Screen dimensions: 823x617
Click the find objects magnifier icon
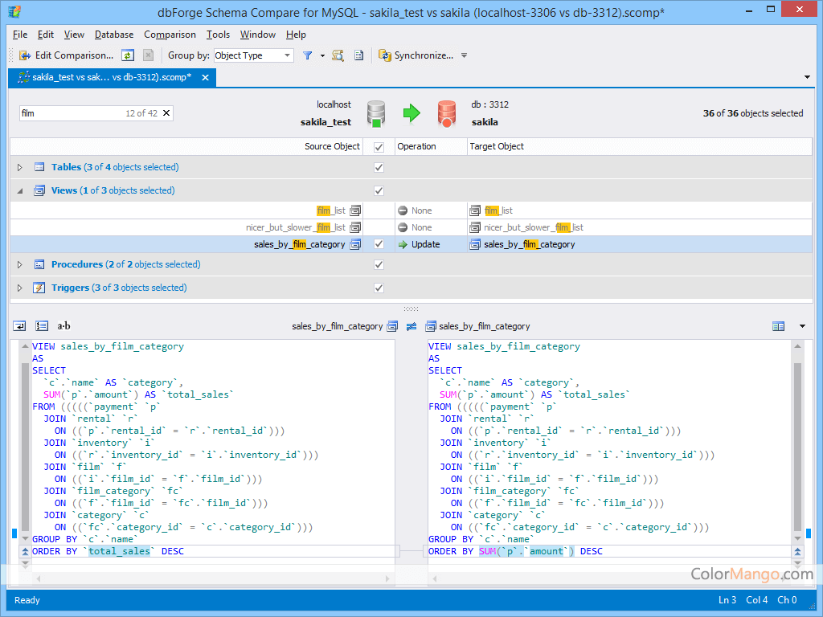click(338, 55)
